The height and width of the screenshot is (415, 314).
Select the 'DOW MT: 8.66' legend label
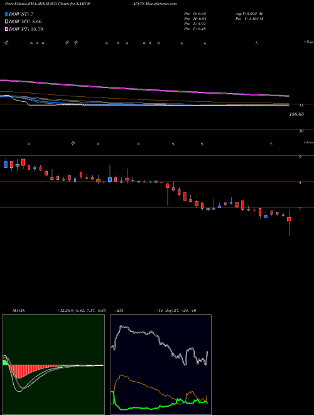pyautogui.click(x=25, y=22)
